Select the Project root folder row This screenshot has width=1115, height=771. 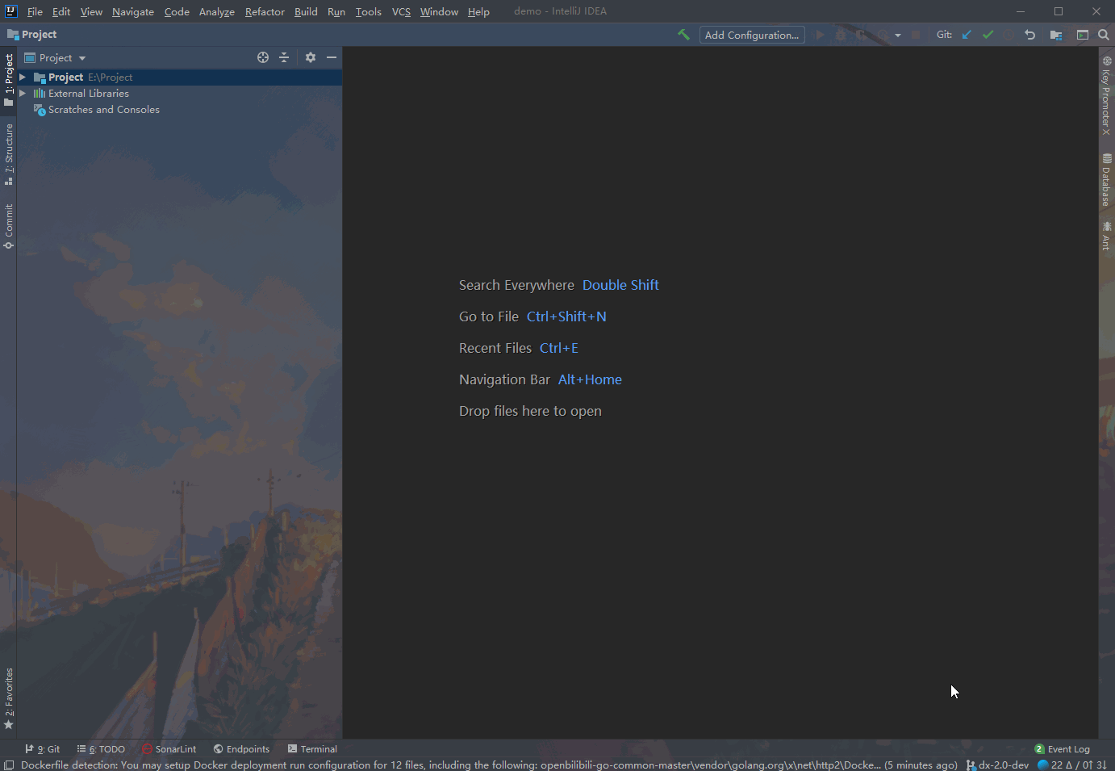pyautogui.click(x=179, y=78)
